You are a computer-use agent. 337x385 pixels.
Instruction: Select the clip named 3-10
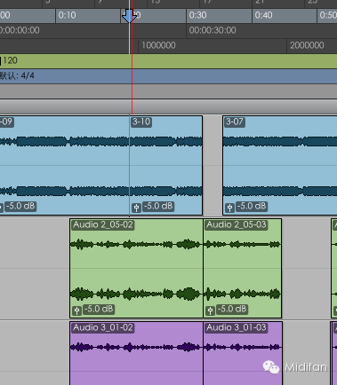click(x=166, y=166)
